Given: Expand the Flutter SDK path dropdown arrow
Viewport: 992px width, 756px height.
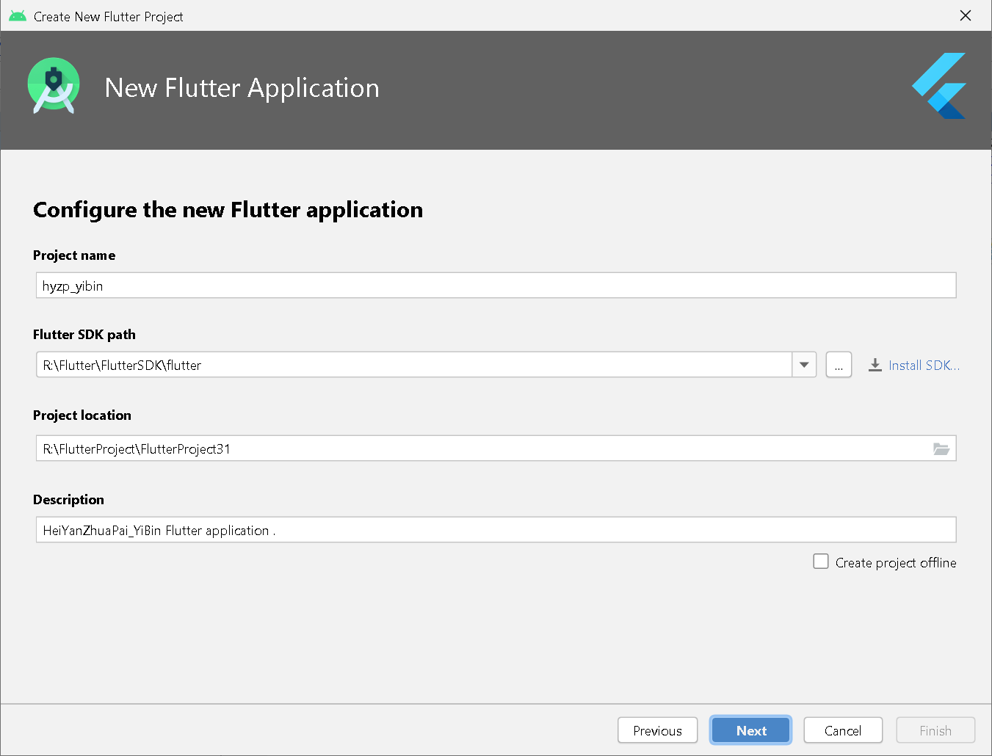Looking at the screenshot, I should 804,365.
